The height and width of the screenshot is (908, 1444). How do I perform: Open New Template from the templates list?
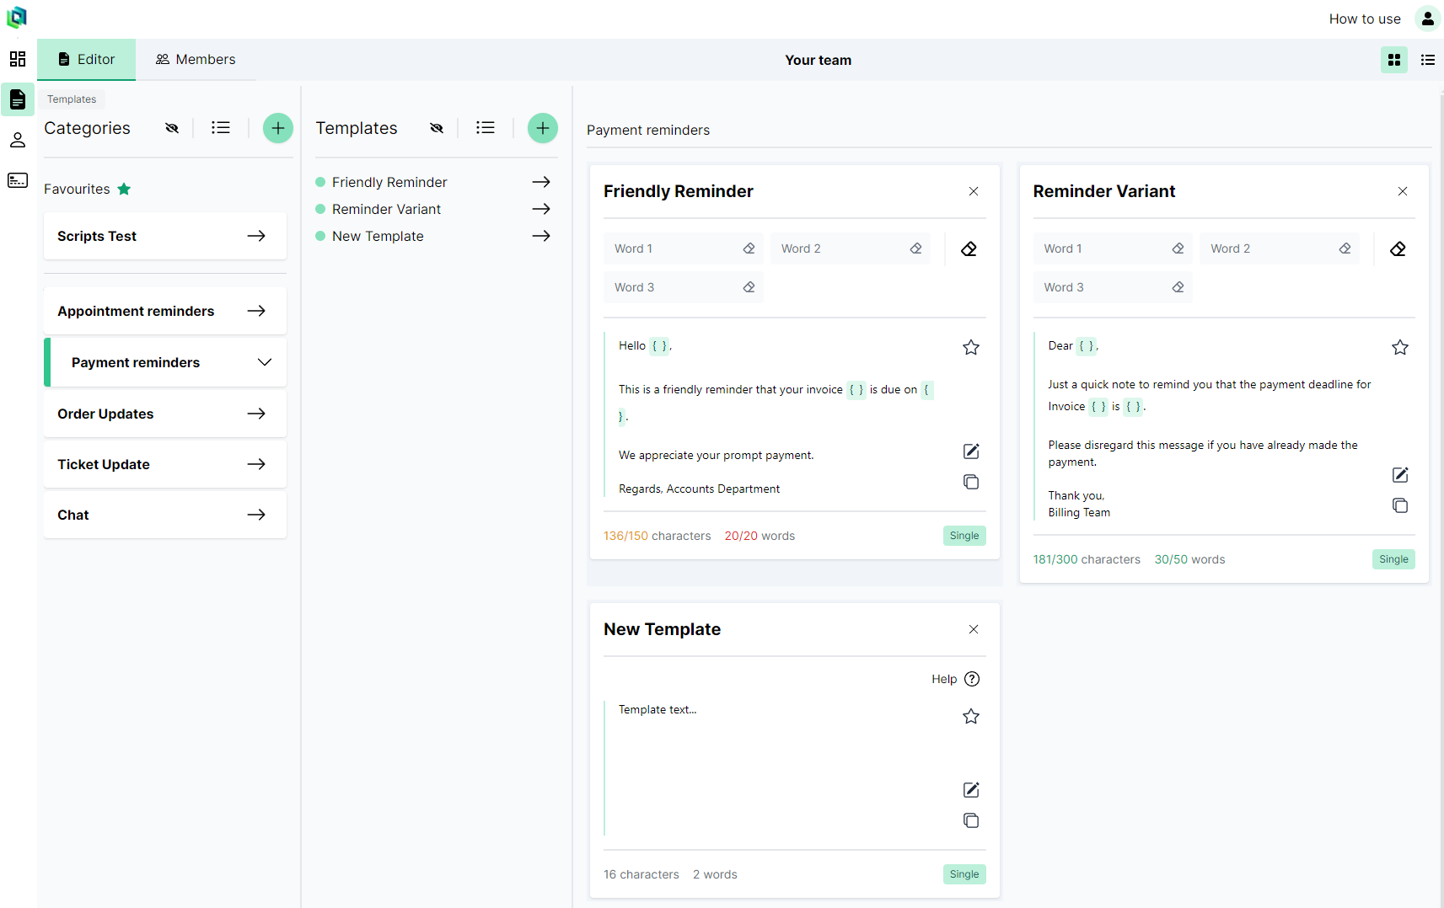coord(433,236)
